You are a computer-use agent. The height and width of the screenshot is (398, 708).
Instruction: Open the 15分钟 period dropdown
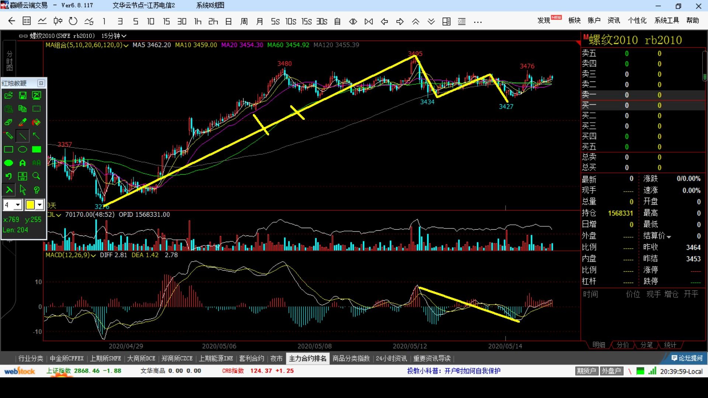[x=114, y=36]
